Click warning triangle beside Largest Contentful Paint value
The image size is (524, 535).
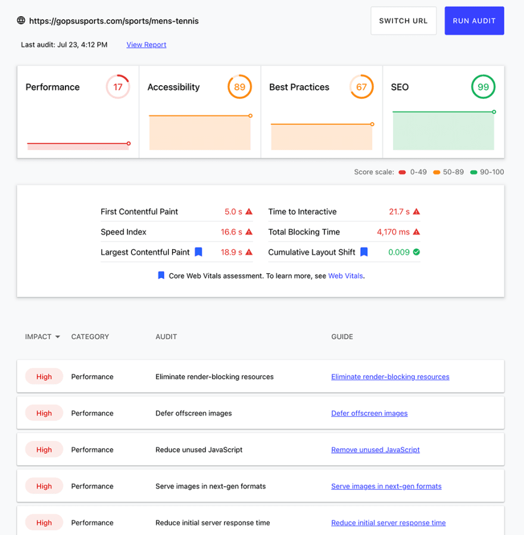(249, 252)
